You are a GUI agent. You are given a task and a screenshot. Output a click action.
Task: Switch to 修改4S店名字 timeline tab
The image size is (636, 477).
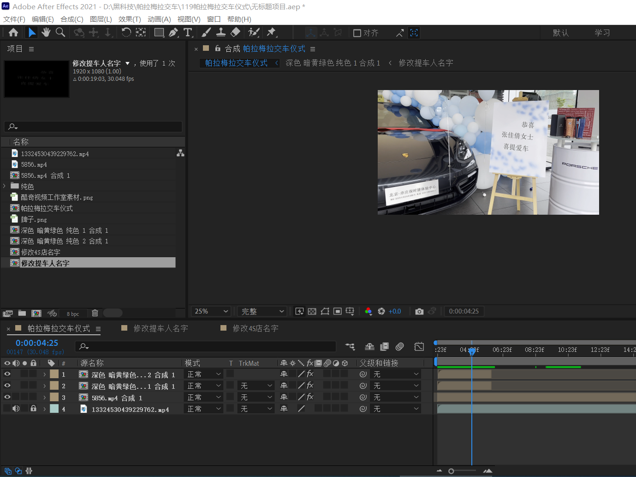click(256, 328)
